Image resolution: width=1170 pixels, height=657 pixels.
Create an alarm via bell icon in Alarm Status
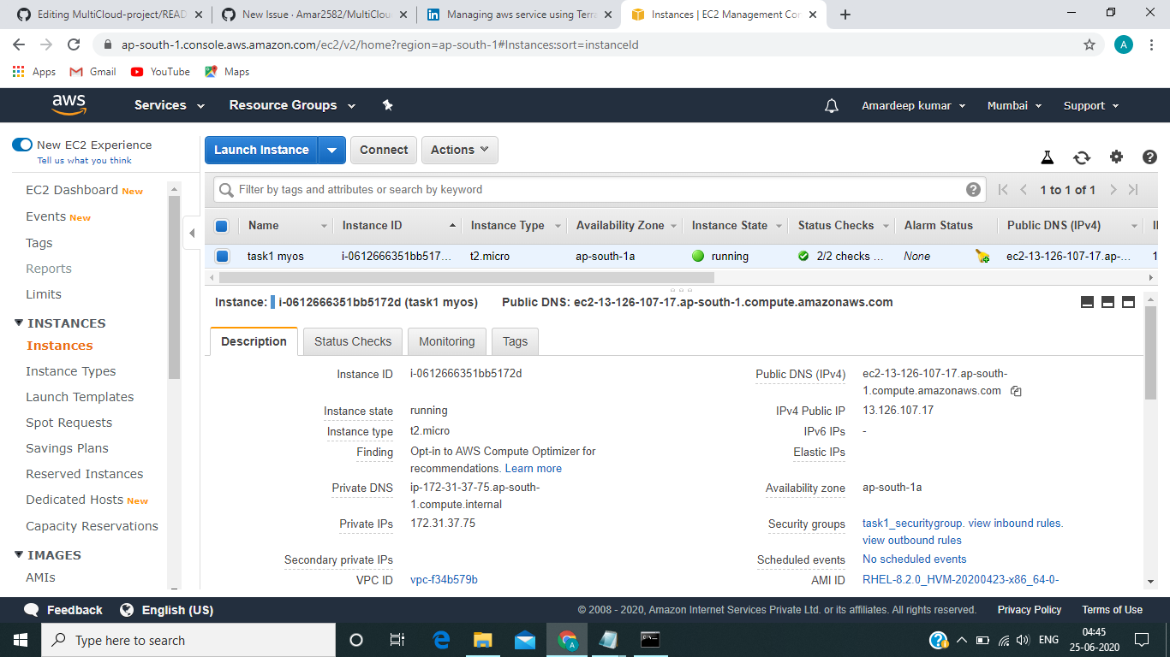pyautogui.click(x=982, y=255)
